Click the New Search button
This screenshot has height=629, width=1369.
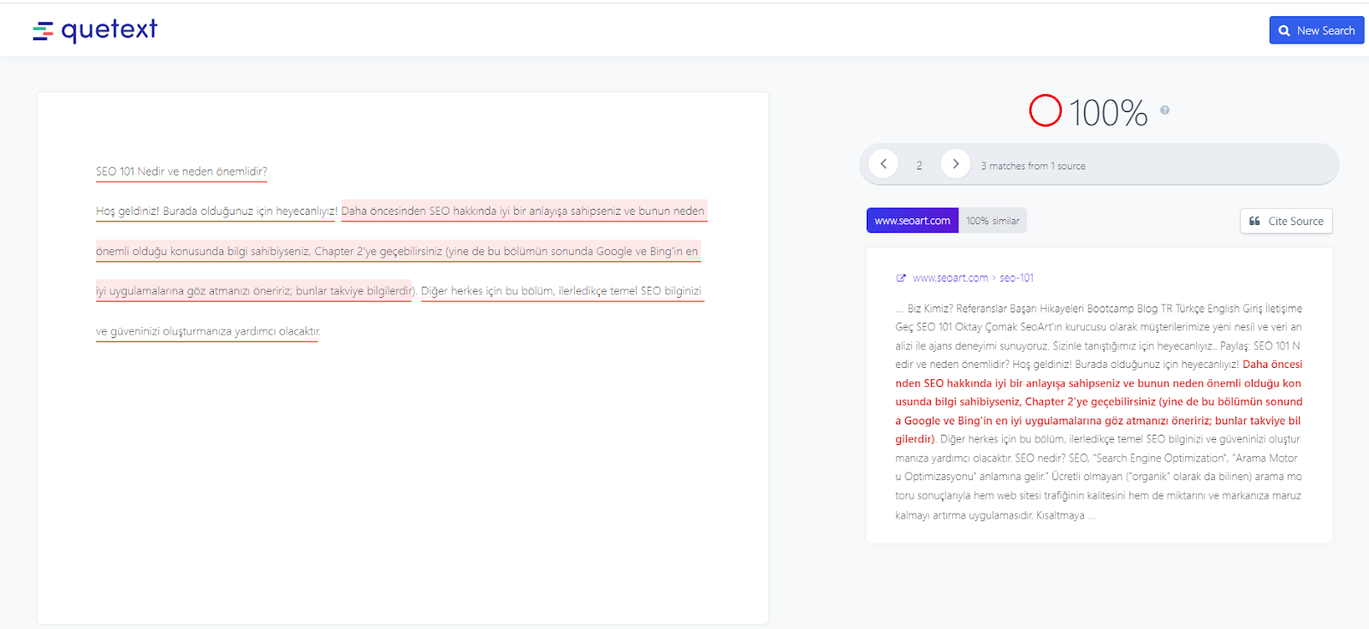click(1316, 30)
